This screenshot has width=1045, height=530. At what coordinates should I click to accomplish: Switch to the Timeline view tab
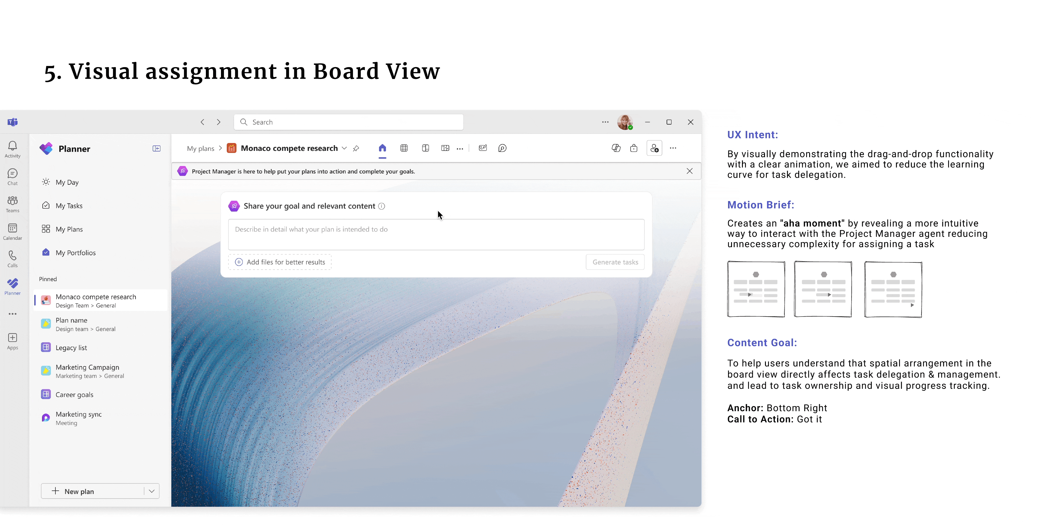[x=445, y=148]
